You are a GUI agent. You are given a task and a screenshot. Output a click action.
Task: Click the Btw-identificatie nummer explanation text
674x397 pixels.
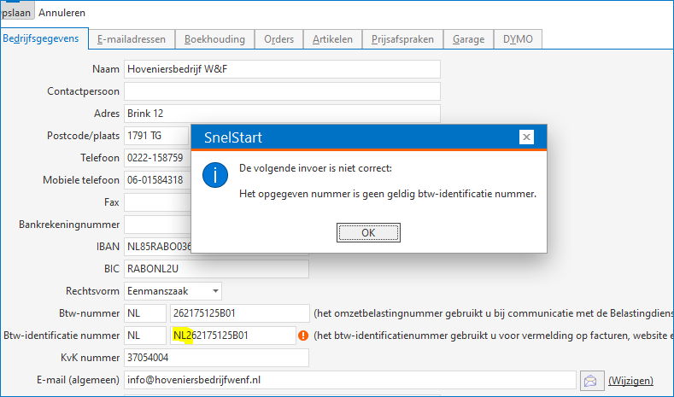click(x=494, y=336)
